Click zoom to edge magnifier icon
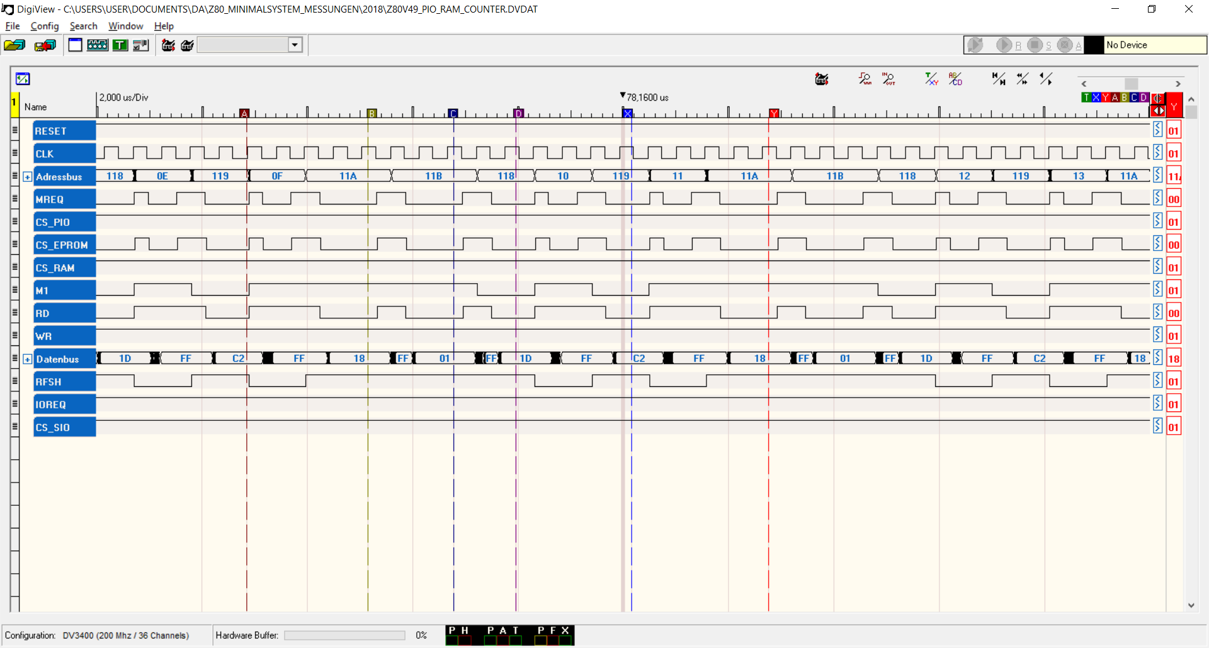Image resolution: width=1209 pixels, height=648 pixels. click(865, 79)
